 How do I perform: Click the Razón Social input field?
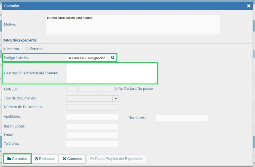(x=92, y=126)
